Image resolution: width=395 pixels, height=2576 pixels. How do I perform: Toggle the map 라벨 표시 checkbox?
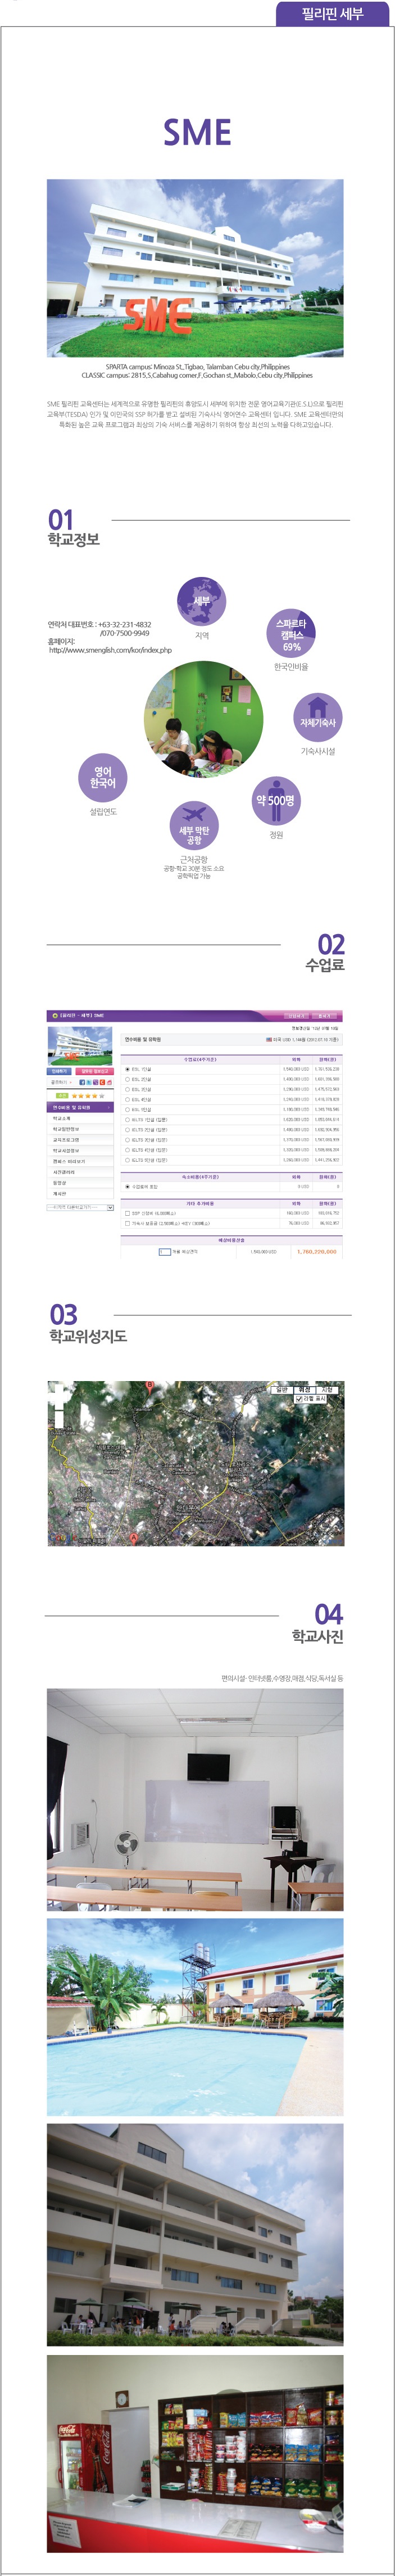(x=299, y=1399)
